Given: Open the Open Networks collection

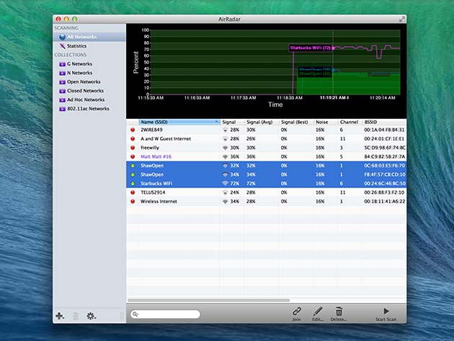Looking at the screenshot, I should tap(84, 81).
